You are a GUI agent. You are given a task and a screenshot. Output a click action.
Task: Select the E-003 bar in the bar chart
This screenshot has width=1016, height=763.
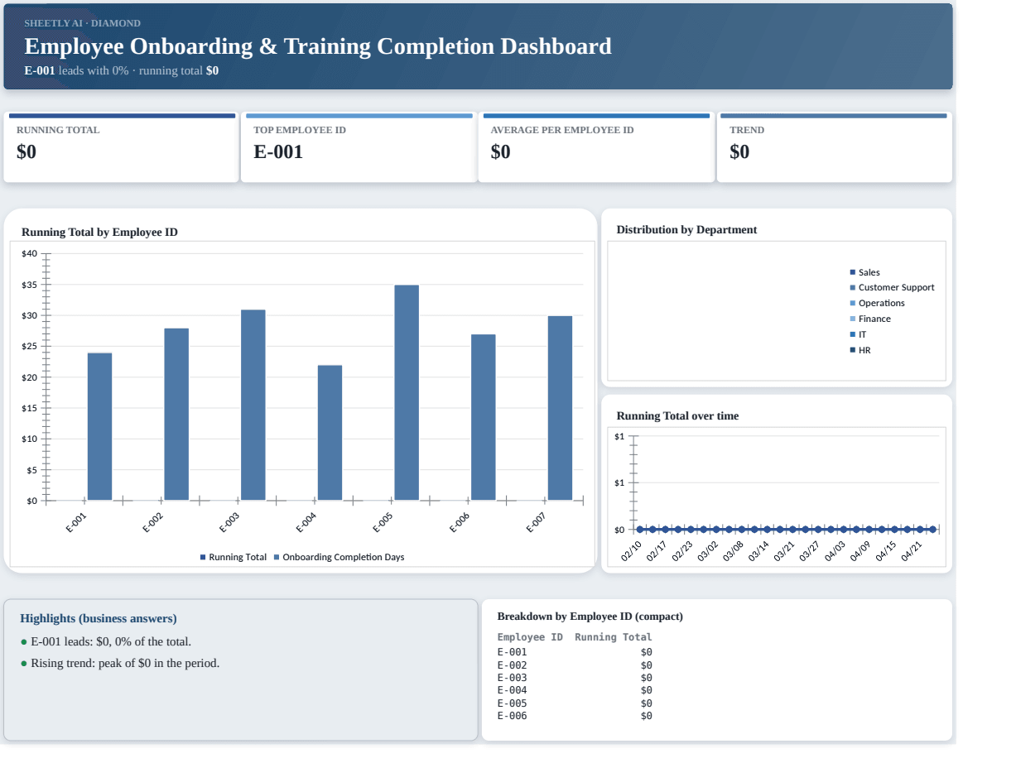click(x=253, y=405)
